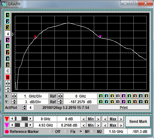Select plot button 4
Screen dimensions: 154x138
point(8,34)
